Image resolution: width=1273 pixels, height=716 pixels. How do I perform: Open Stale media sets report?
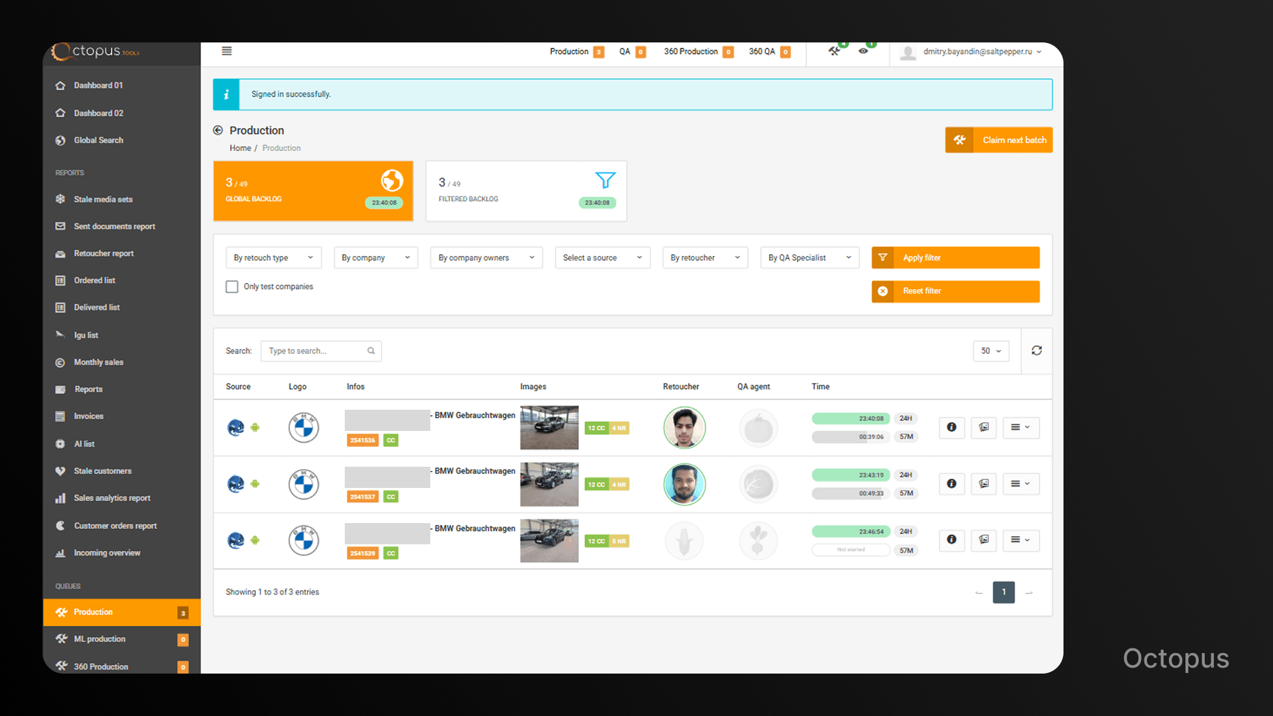(103, 200)
